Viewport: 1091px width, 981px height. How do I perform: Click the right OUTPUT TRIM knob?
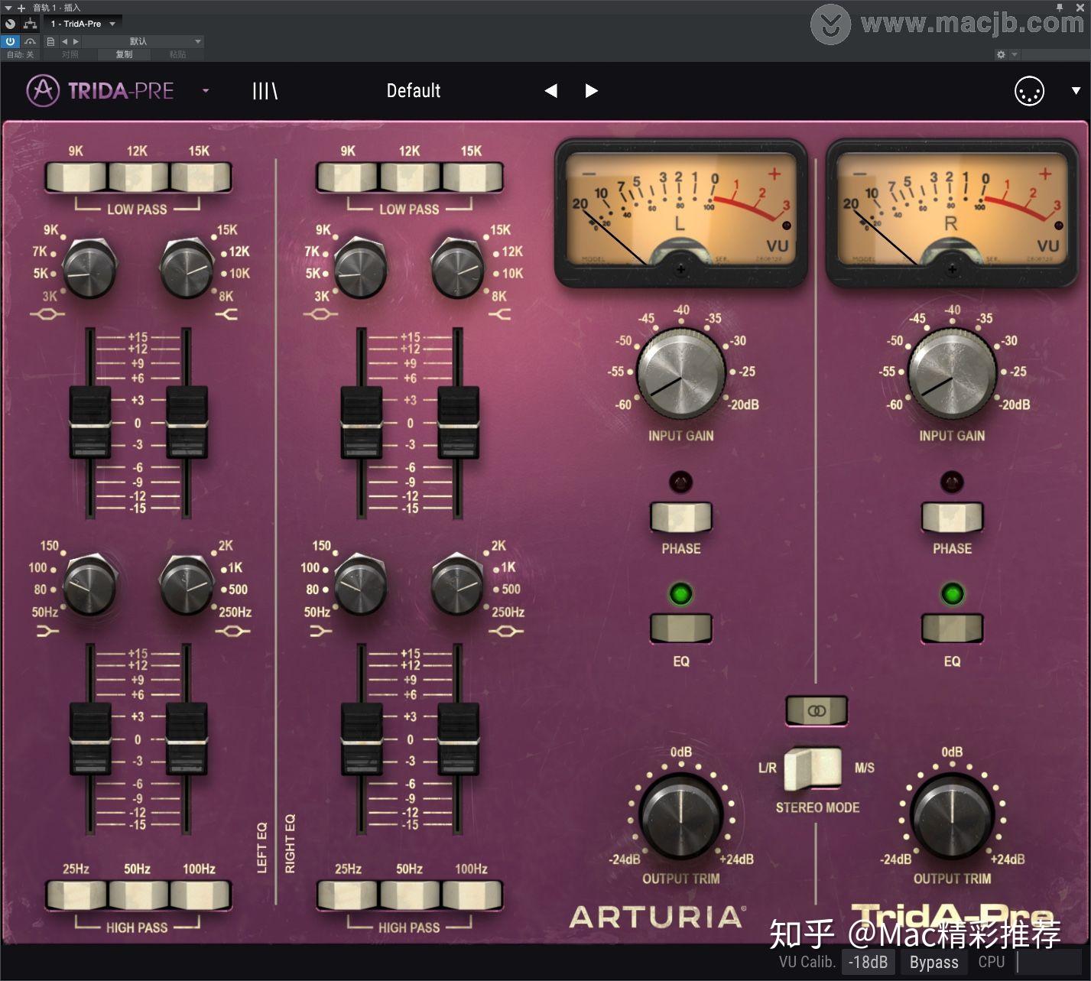[952, 816]
